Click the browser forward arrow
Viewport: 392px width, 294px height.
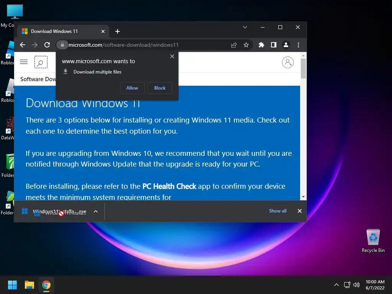pos(35,45)
